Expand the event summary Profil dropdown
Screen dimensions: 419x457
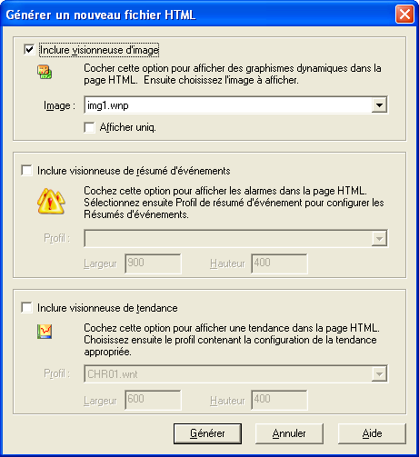point(379,238)
